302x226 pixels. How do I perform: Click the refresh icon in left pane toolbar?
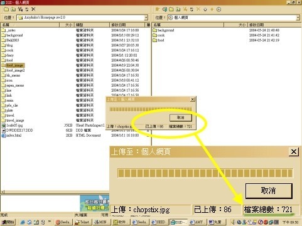(x=27, y=9)
